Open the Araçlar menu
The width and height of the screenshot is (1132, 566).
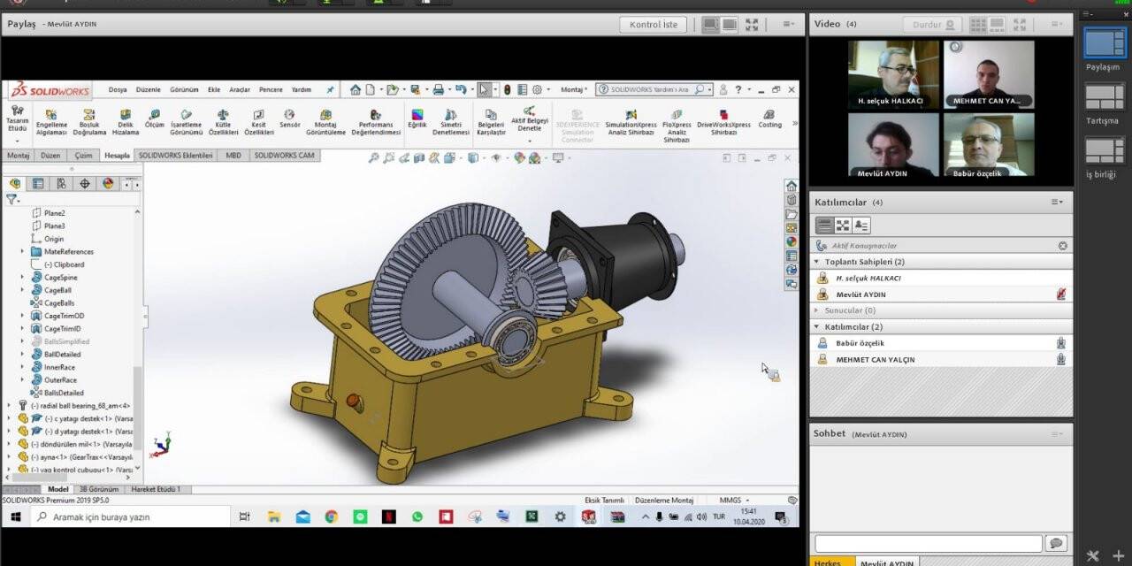point(239,89)
